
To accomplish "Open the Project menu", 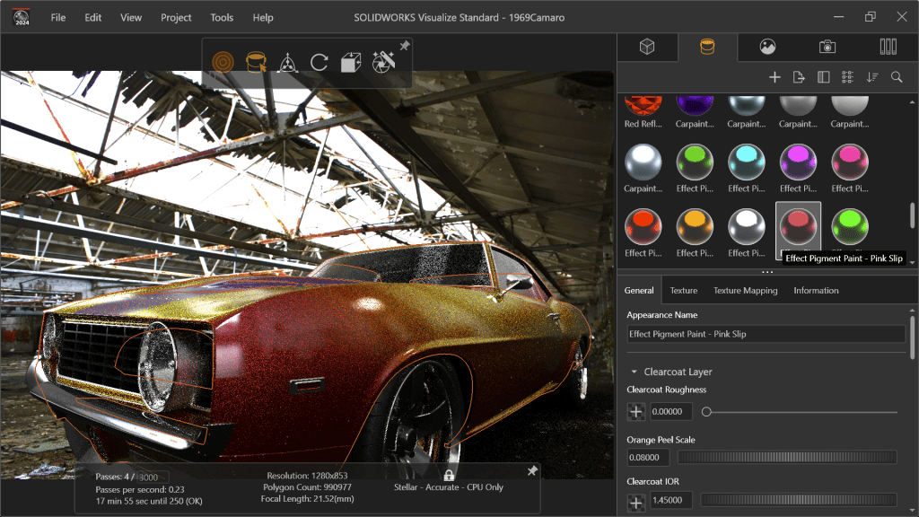I will (176, 17).
